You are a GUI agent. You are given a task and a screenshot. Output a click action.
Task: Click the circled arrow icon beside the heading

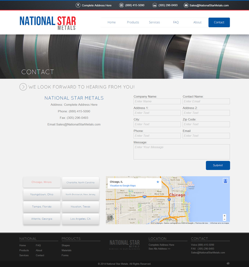click(23, 87)
